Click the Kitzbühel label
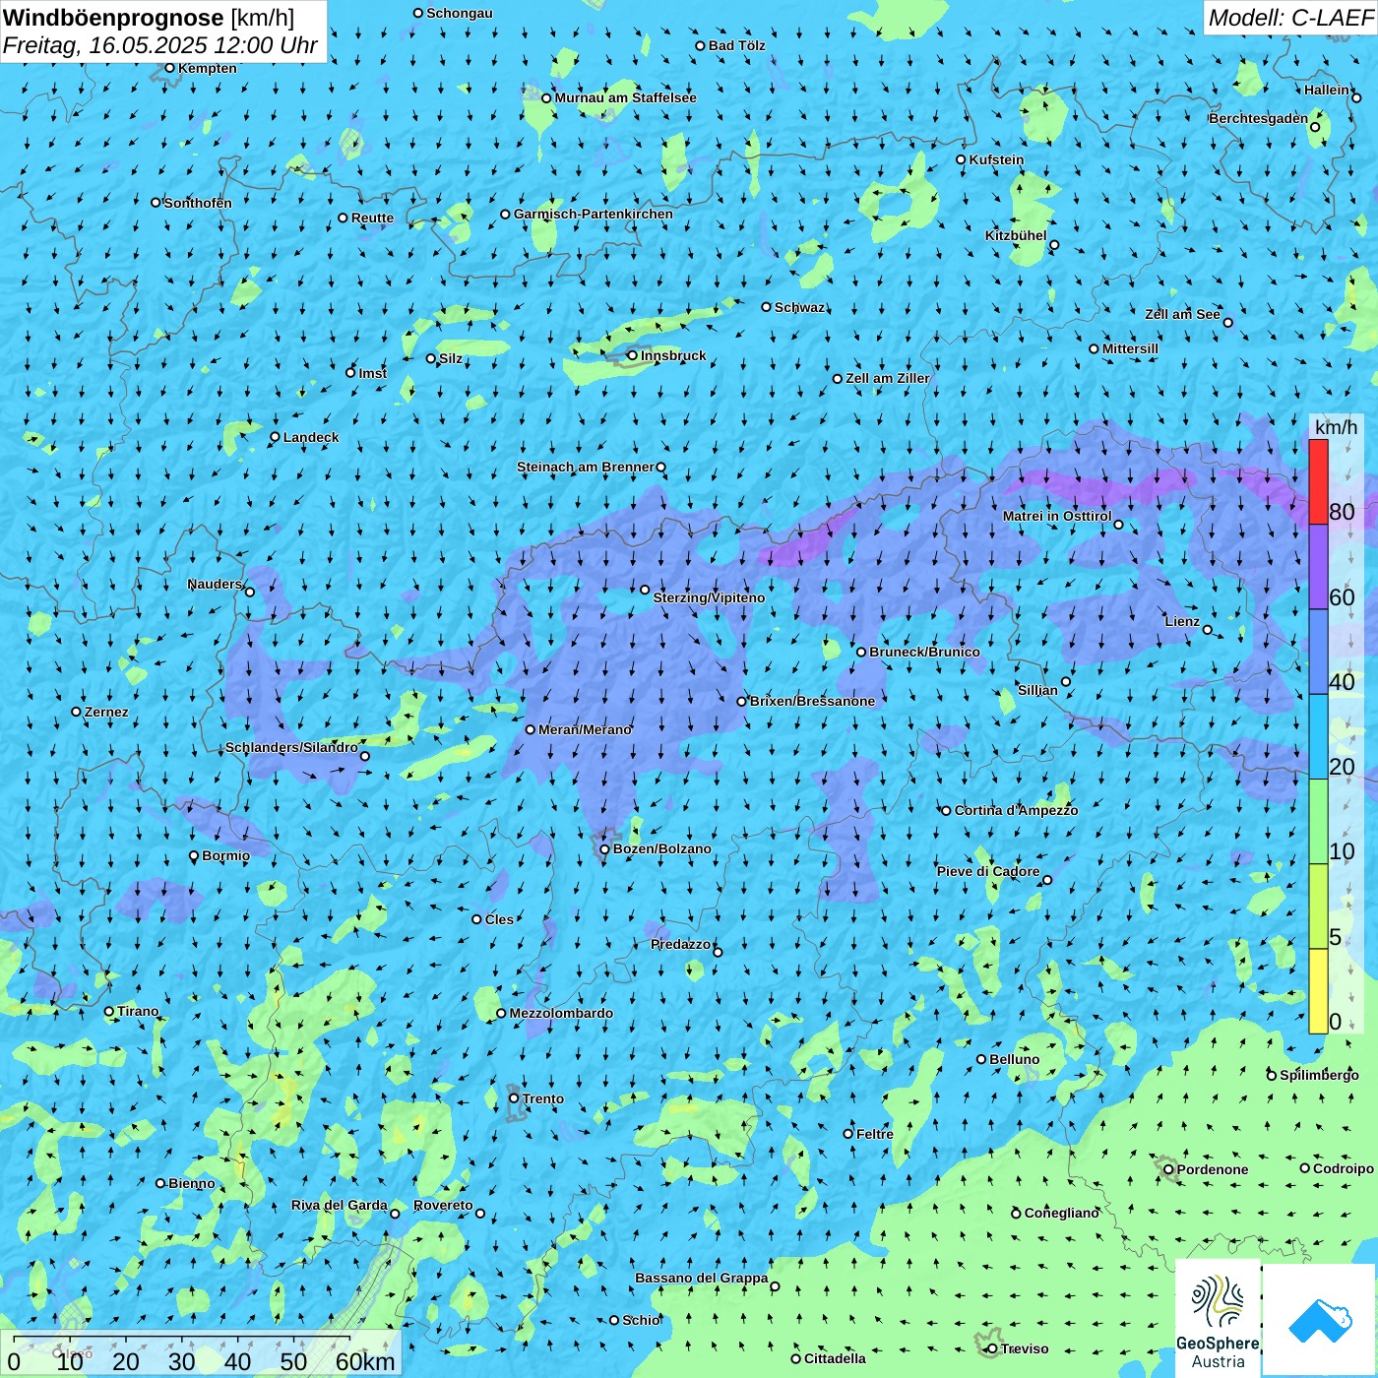This screenshot has height=1378, width=1378. point(1016,235)
